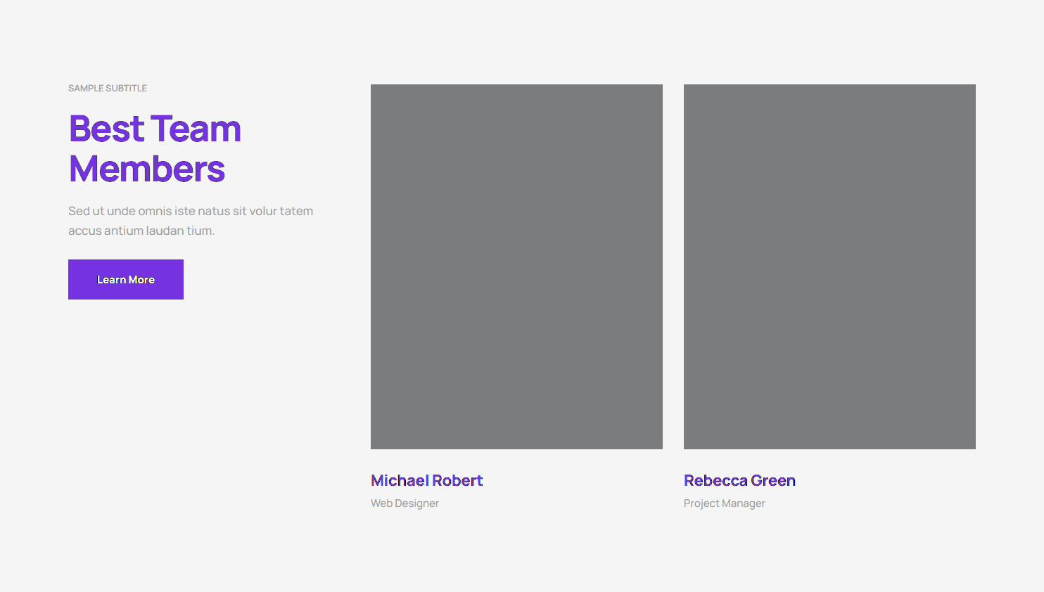Click the description paragraph under the heading
Viewport: 1044px width, 592px height.
coord(190,221)
